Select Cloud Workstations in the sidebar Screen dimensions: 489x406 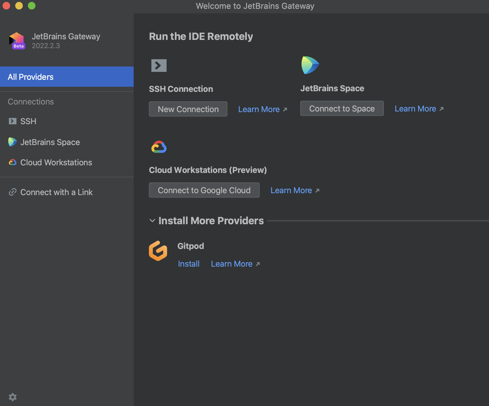pyautogui.click(x=56, y=162)
